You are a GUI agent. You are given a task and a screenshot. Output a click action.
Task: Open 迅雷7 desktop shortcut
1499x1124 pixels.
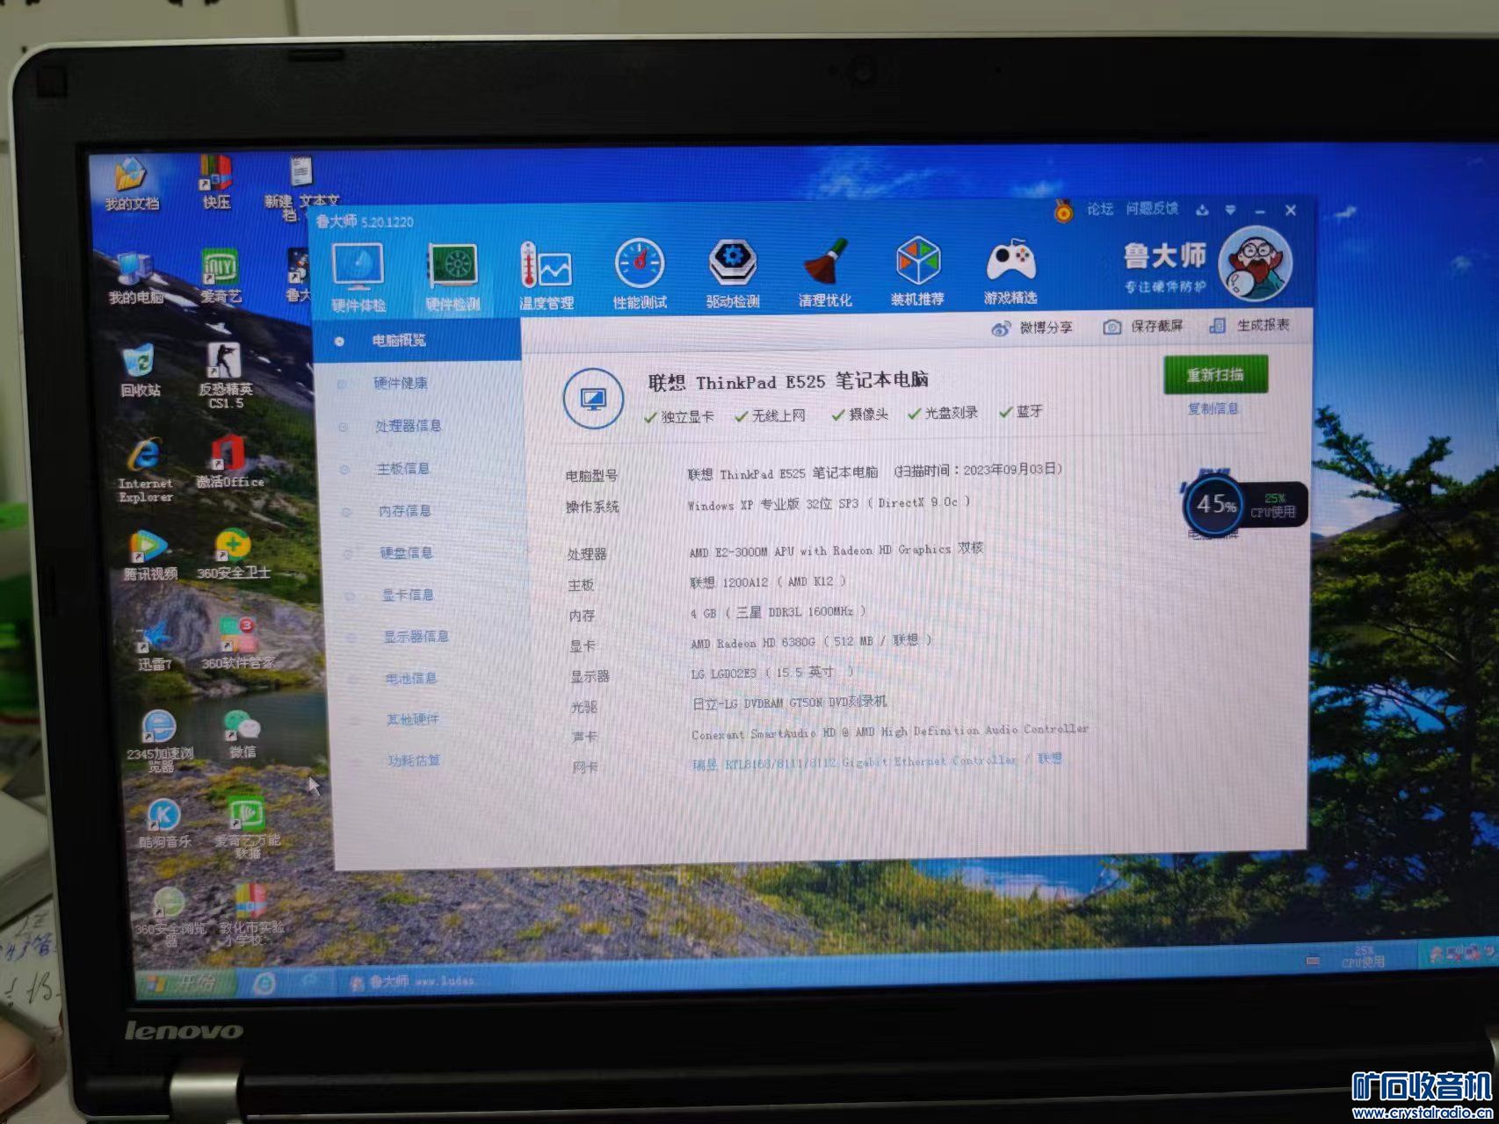[155, 645]
